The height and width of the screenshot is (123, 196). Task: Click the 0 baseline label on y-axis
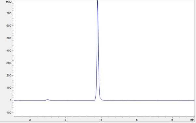[10, 100]
